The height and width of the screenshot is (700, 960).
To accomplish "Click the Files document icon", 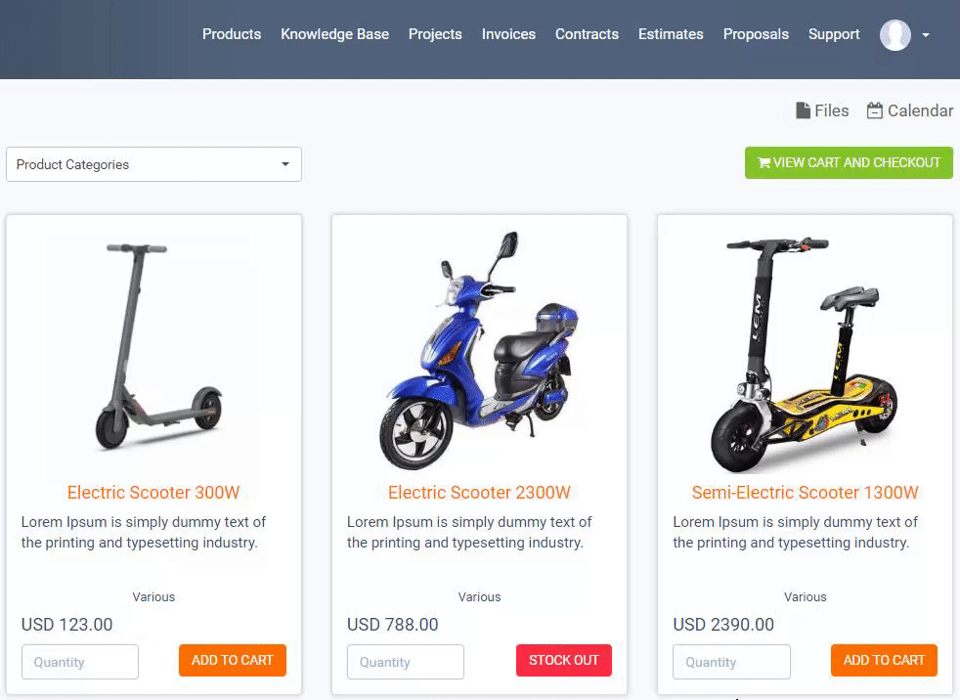I will (x=803, y=110).
